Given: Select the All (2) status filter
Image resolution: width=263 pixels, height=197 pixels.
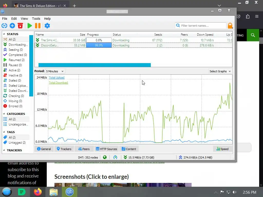Looking at the screenshot, I should [x=16, y=39].
